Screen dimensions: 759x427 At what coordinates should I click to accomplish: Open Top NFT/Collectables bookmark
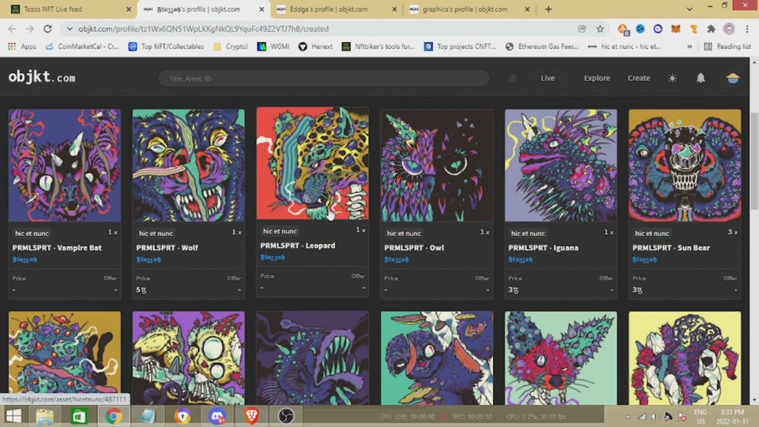point(166,46)
